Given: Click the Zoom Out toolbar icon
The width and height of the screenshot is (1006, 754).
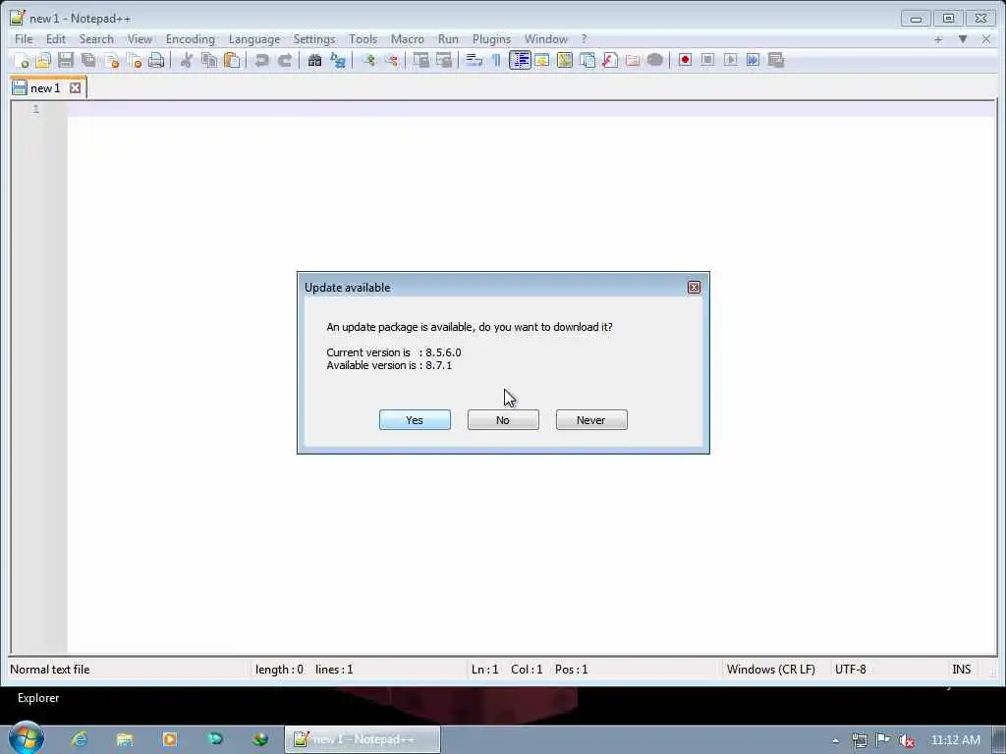Looking at the screenshot, I should click(391, 60).
